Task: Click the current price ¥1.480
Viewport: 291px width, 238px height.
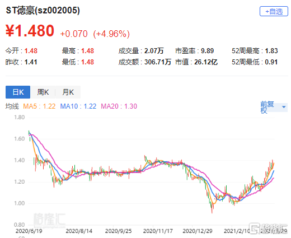Action: pos(30,31)
